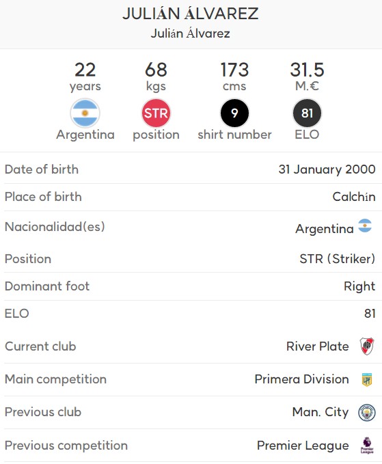Click the JULIÁN ÁLVAREZ heading

191,14
